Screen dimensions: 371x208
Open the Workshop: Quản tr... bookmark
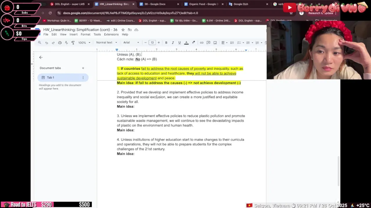coord(57,21)
